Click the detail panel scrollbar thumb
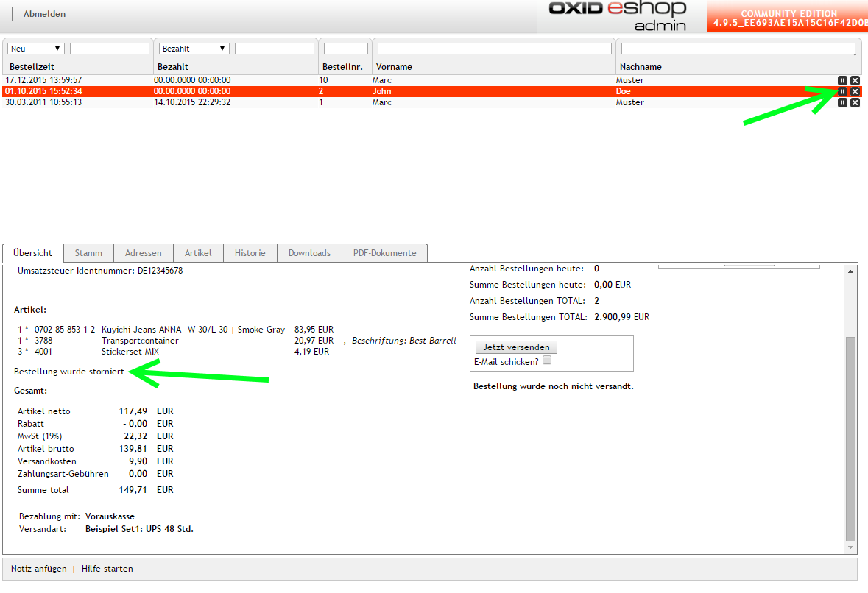 tap(851, 438)
